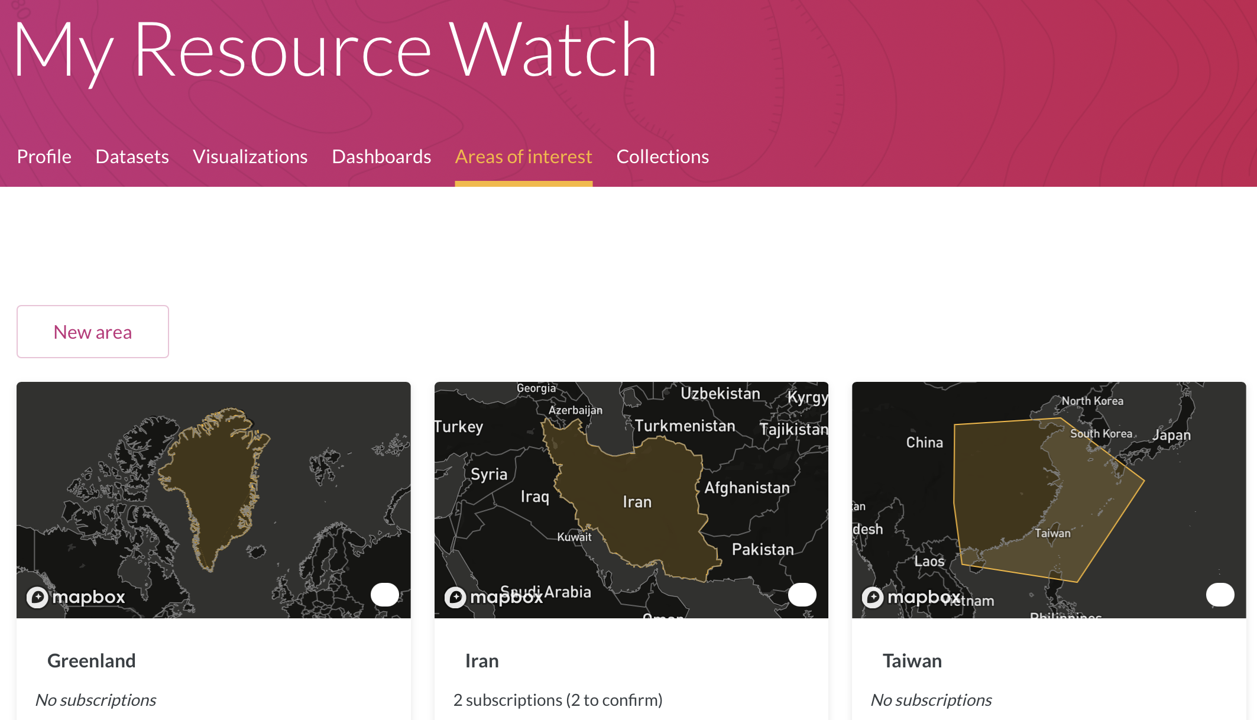Go to the Visualizations tab
The height and width of the screenshot is (720, 1257).
(250, 157)
